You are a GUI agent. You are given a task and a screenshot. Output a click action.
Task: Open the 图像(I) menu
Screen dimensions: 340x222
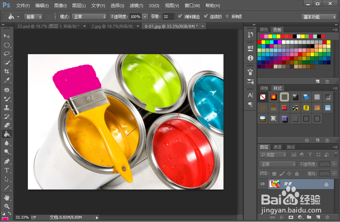(x=61, y=6)
